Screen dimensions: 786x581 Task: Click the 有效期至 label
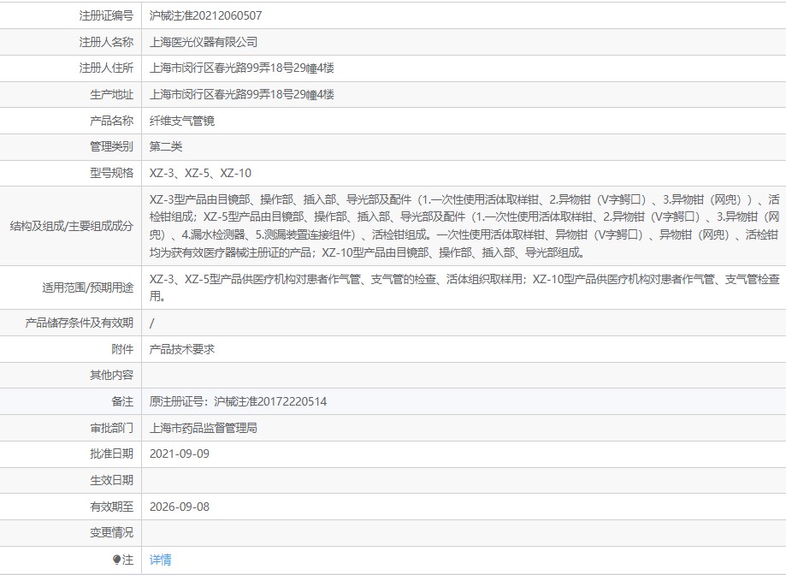tap(112, 507)
